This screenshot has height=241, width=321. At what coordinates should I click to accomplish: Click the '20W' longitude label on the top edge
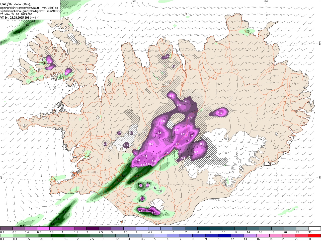(x=133, y=1)
